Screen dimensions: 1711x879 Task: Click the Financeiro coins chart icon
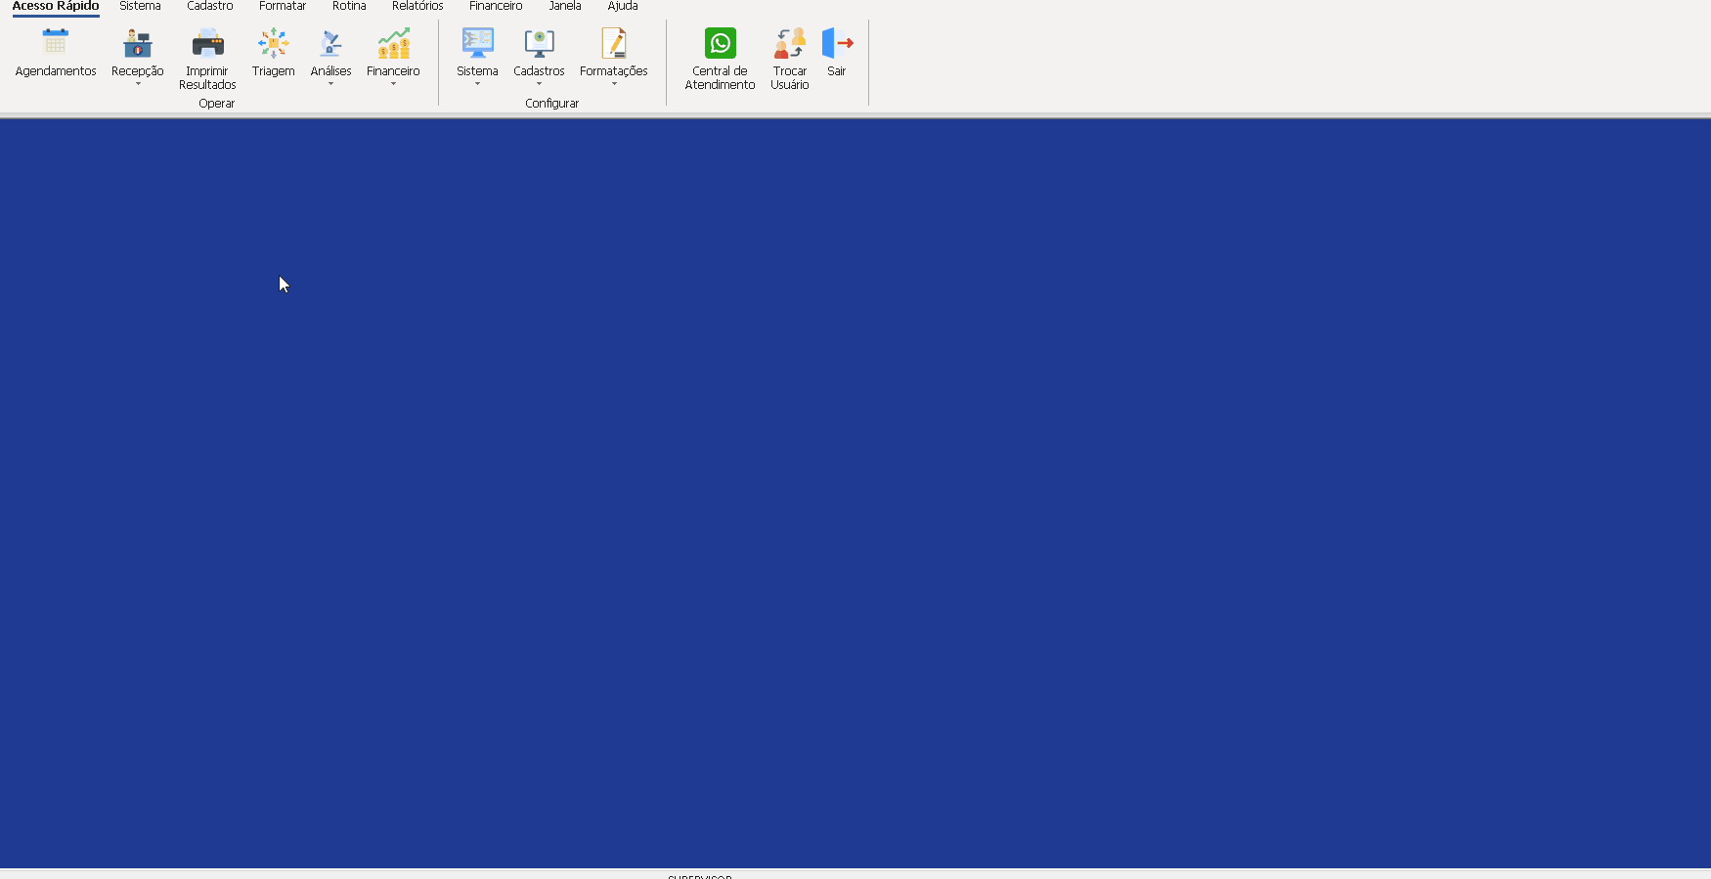393,43
